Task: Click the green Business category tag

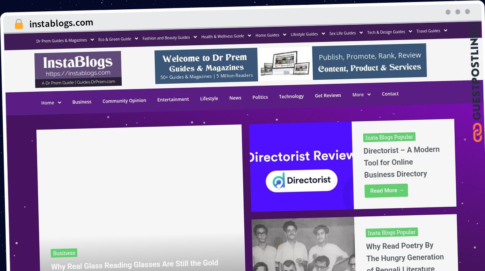Action: coord(64,253)
